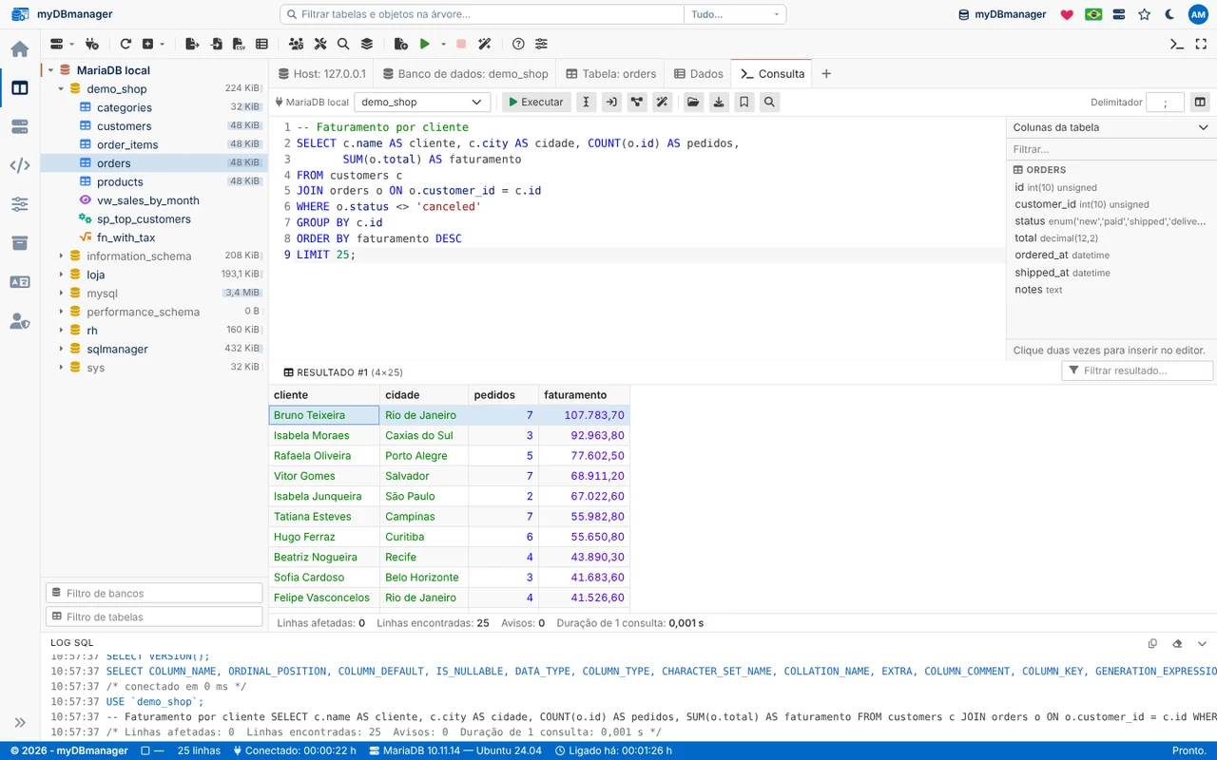Open the code editor icon in the left sidebar
The image size is (1217, 760).
[x=20, y=165]
